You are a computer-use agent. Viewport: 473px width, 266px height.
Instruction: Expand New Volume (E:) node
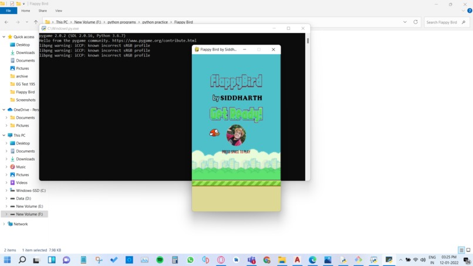pos(6,206)
